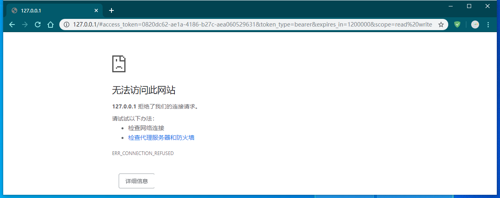Bookmark this page with the star icon

(441, 24)
